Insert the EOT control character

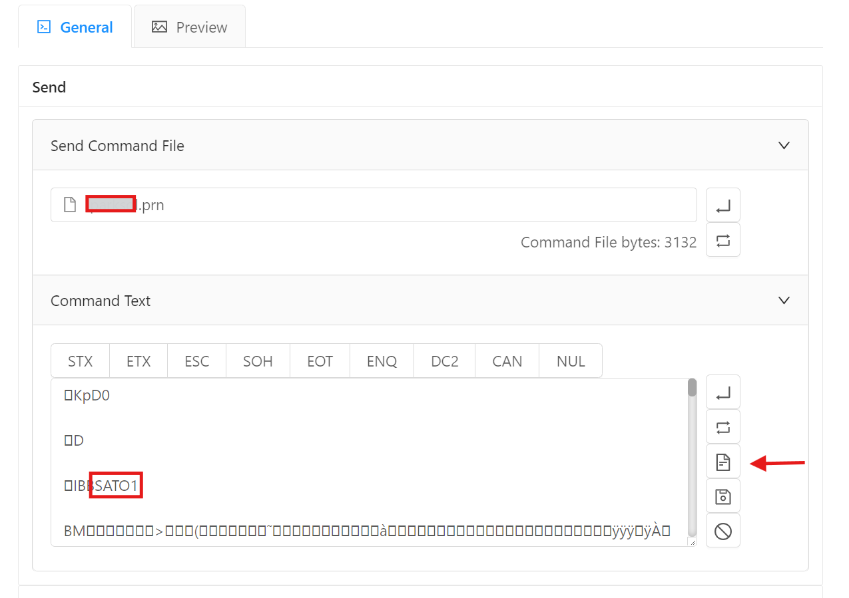coord(320,361)
